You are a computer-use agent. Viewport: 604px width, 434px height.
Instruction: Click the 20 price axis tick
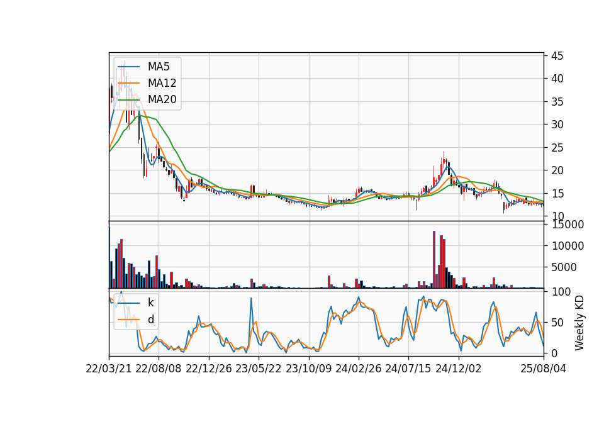tap(557, 170)
